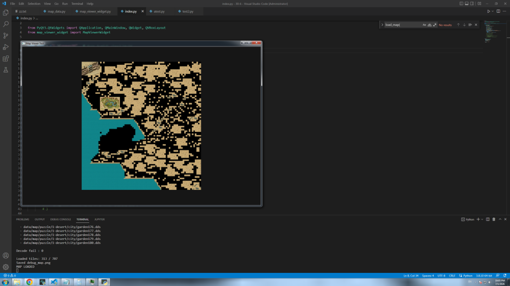Kill the terminal with trash icon
Screen dimensions: 510x286
pyautogui.click(x=494, y=219)
